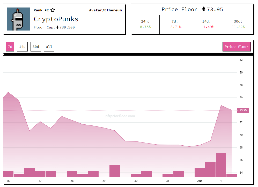Toggle the Price floor chart button

click(x=236, y=47)
